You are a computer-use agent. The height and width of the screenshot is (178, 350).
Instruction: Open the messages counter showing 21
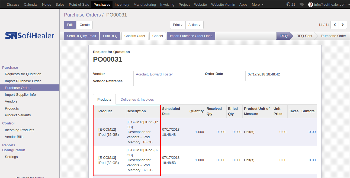pos(291,4)
